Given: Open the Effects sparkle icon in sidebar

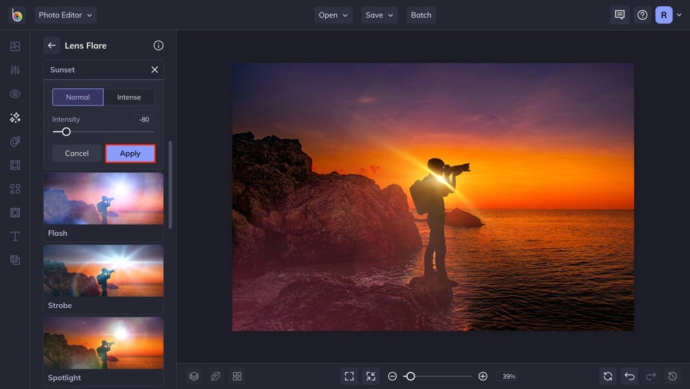Looking at the screenshot, I should pos(15,118).
